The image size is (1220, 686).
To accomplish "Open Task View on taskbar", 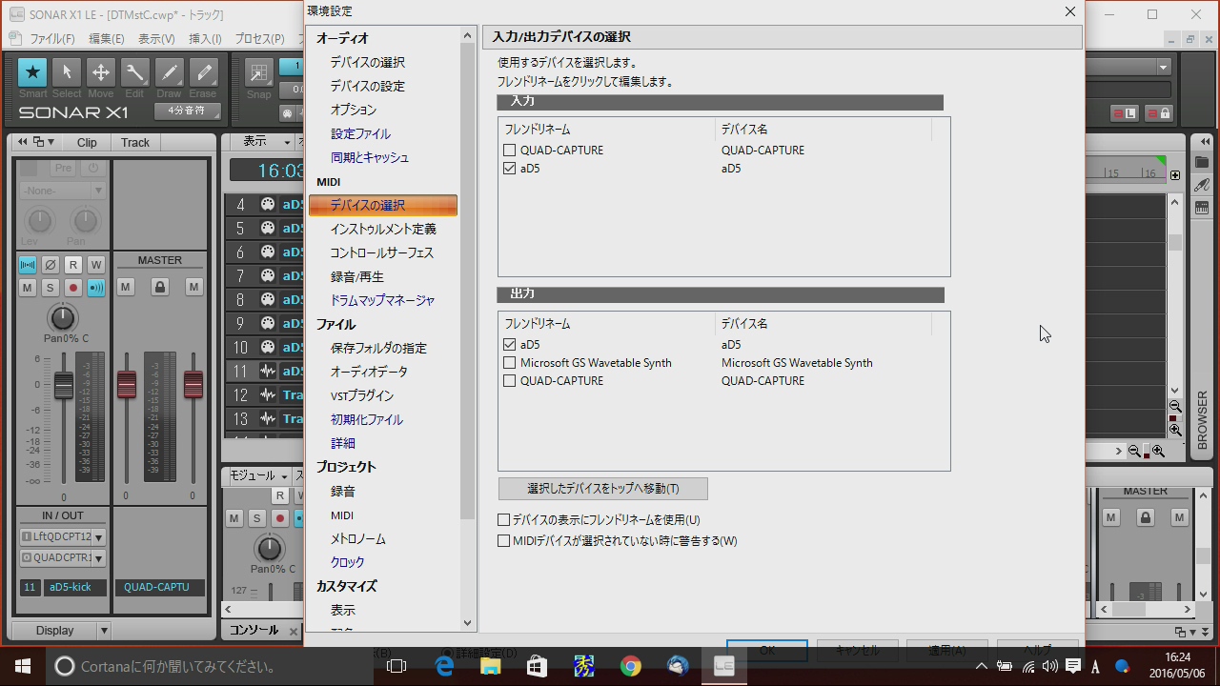I will [396, 666].
